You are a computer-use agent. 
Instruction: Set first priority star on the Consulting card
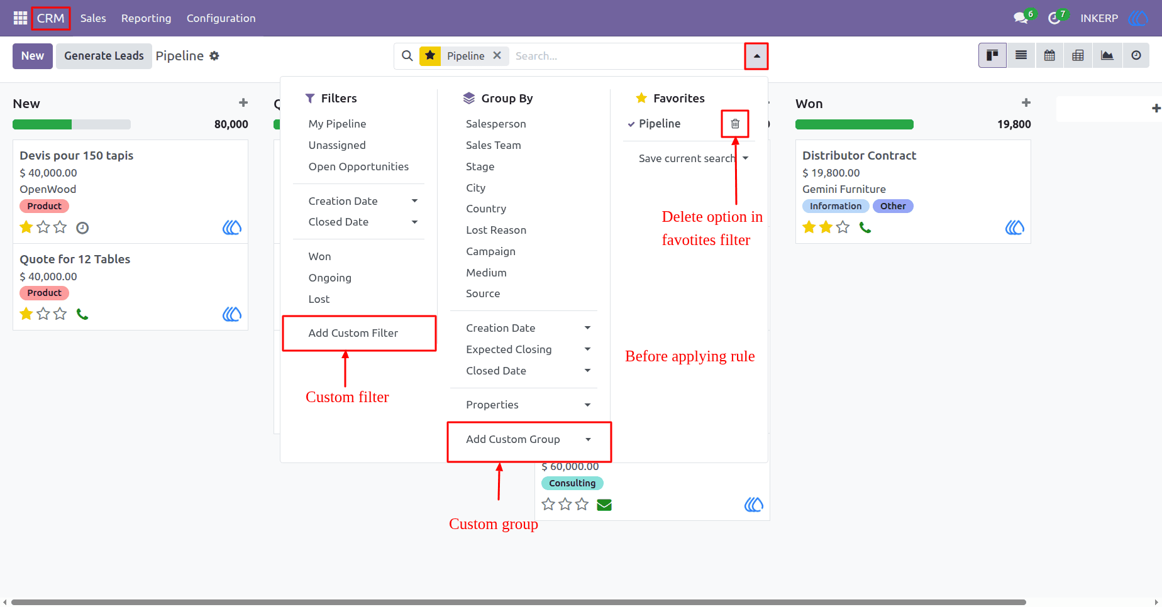coord(548,504)
